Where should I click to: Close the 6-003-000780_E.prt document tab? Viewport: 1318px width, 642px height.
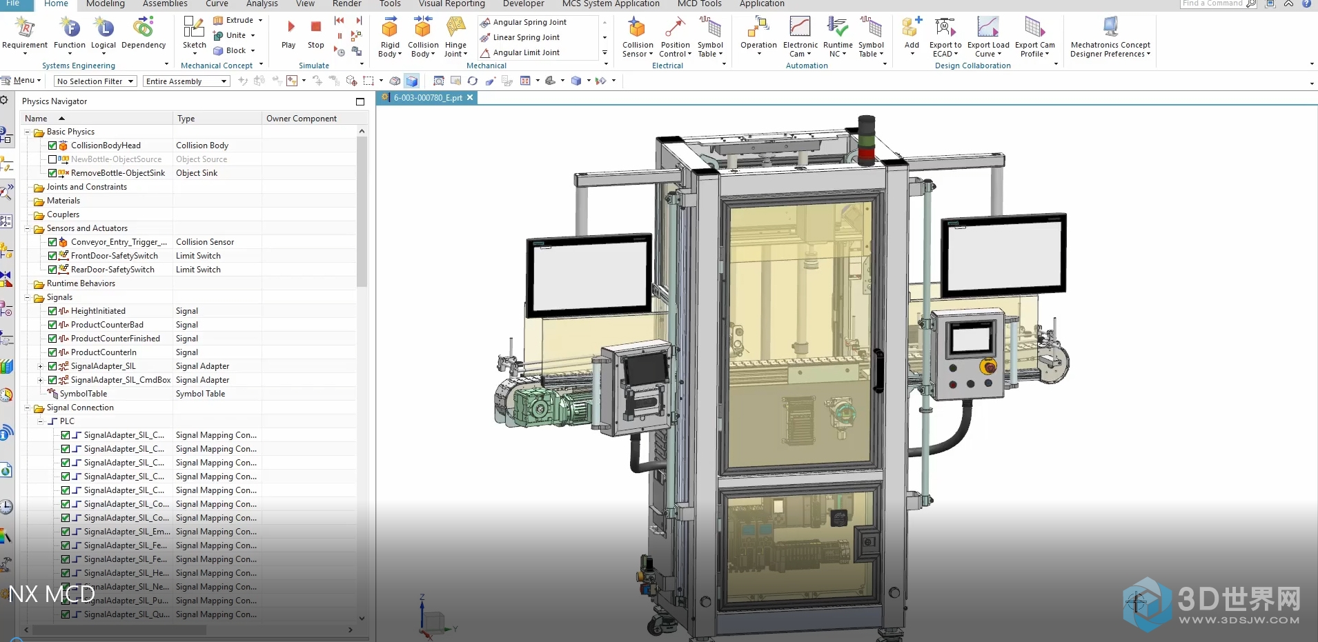470,98
